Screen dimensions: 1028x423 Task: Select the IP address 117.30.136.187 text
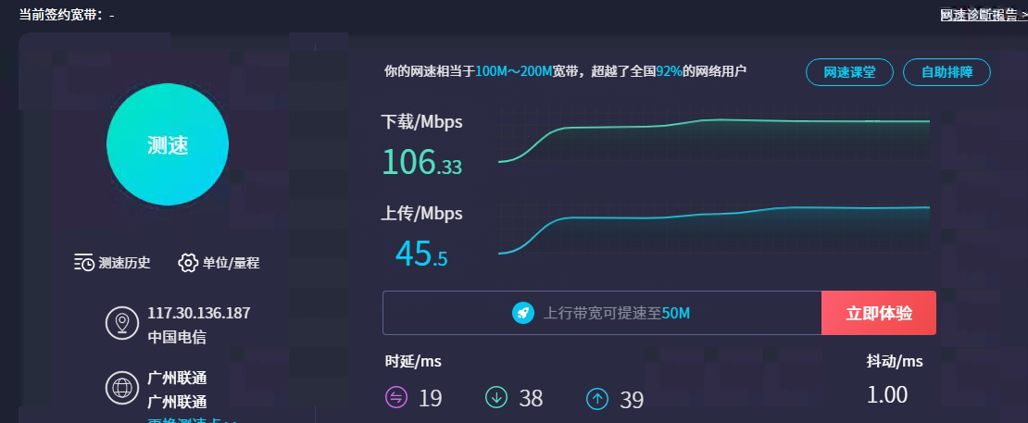[199, 313]
